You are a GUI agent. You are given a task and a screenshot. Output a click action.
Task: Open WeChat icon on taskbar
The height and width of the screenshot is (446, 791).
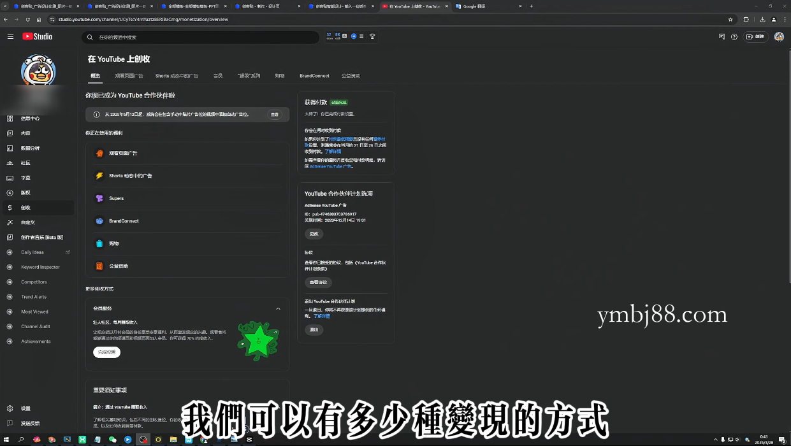click(113, 440)
